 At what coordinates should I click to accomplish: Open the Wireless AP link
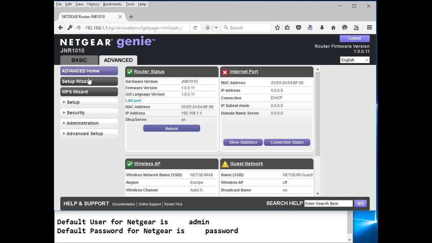(147, 164)
